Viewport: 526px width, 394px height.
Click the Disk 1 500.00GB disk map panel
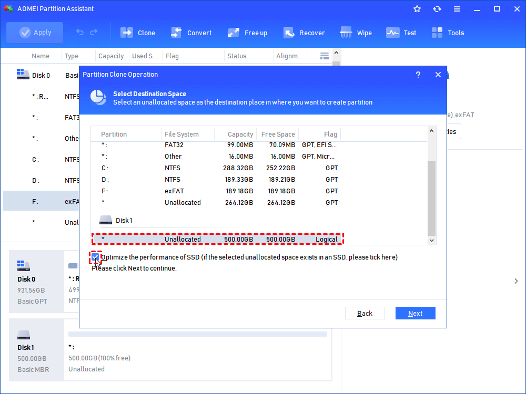pos(36,350)
